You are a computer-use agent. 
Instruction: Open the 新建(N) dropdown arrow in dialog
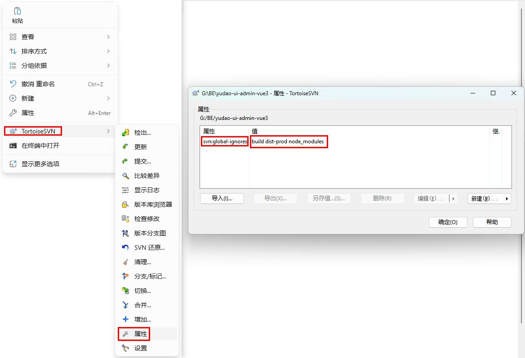507,199
